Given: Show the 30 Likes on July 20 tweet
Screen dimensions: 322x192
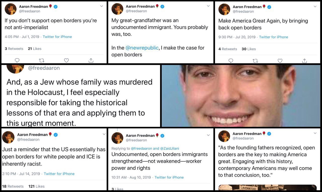Looking at the screenshot, I should click(x=249, y=49).
